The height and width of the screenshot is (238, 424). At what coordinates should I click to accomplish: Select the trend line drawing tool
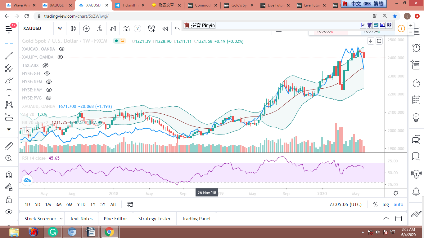tap(9, 56)
